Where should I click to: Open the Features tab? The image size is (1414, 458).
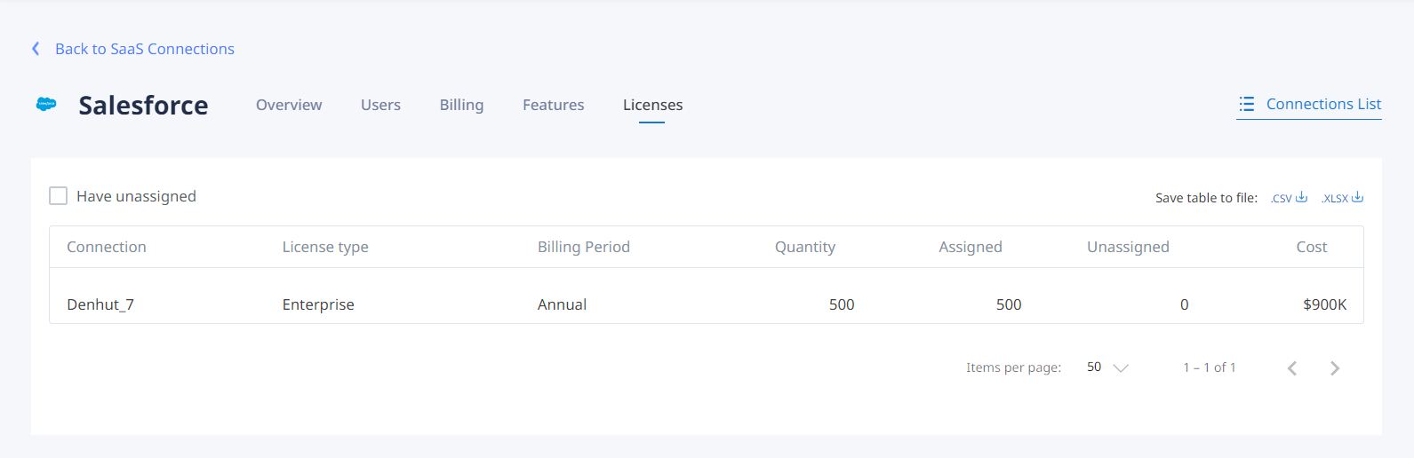pos(553,105)
